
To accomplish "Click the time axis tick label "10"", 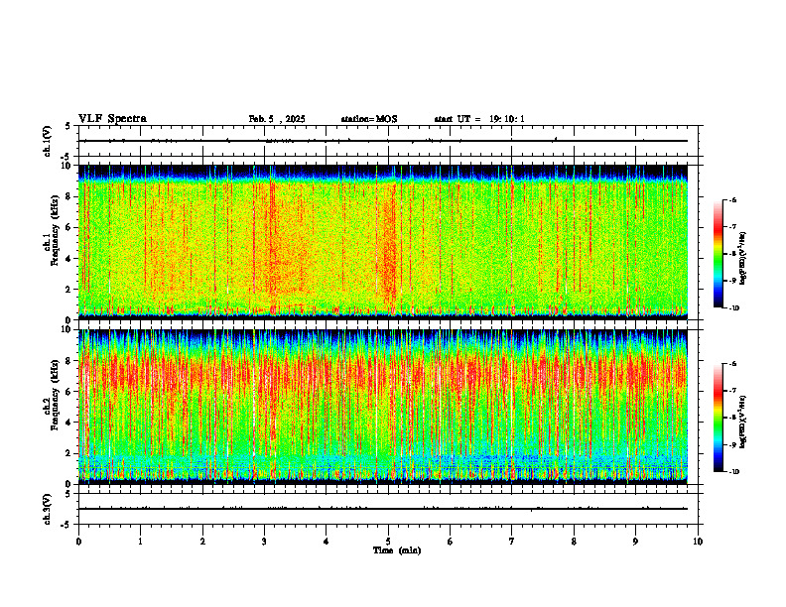I will click(698, 542).
